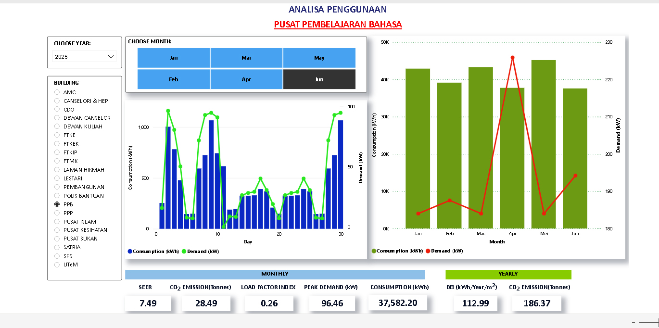Select the AMC building radio button
Image resolution: width=659 pixels, height=328 pixels.
[57, 92]
